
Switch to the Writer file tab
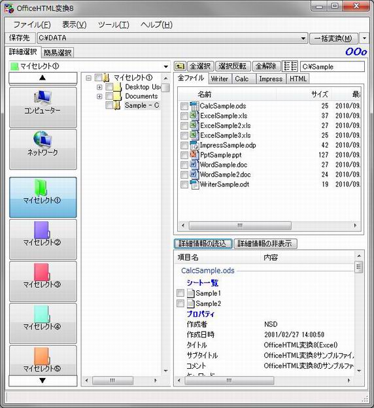220,79
